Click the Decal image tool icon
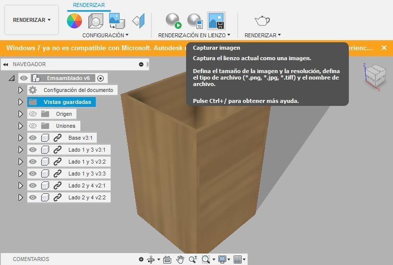 click(x=117, y=21)
